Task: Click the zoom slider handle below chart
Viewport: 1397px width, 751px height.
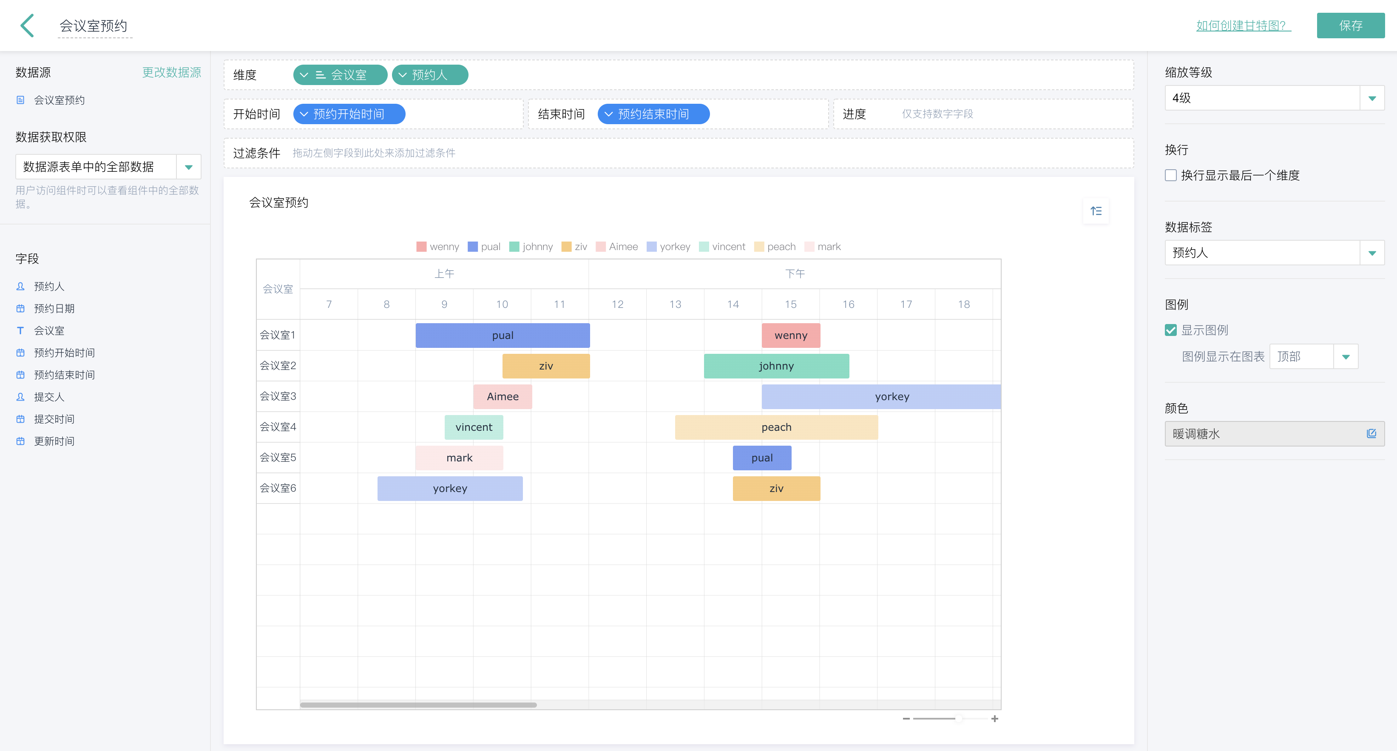Action: tap(958, 718)
